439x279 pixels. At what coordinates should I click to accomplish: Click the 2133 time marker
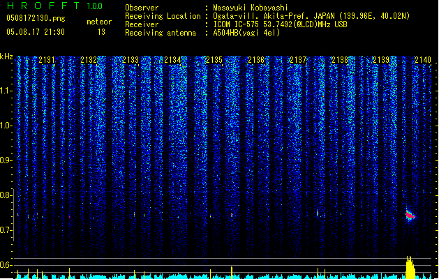(131, 60)
